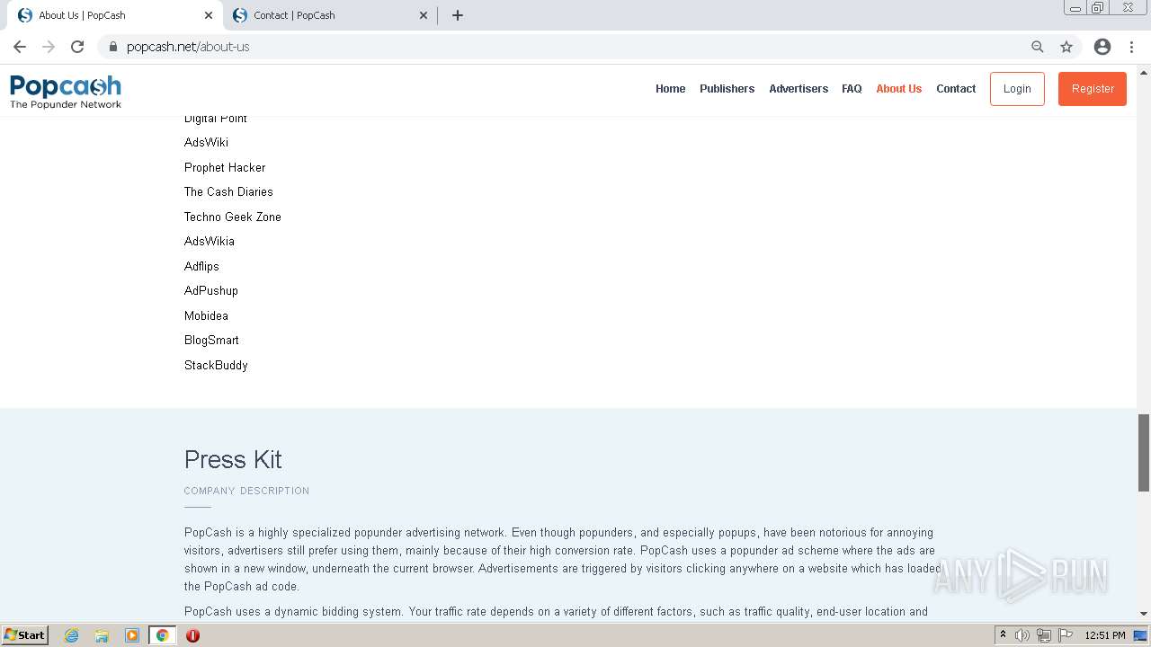The width and height of the screenshot is (1151, 647).
Task: Open the Advertisers menu item
Action: (799, 89)
